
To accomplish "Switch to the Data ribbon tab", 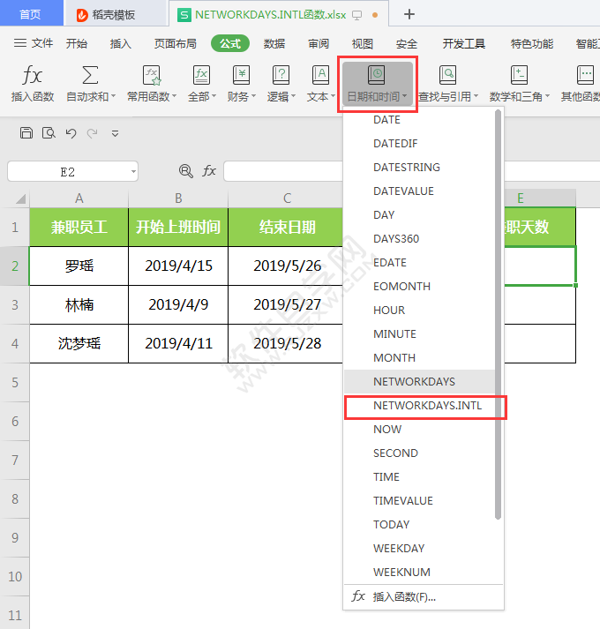I will click(x=274, y=44).
